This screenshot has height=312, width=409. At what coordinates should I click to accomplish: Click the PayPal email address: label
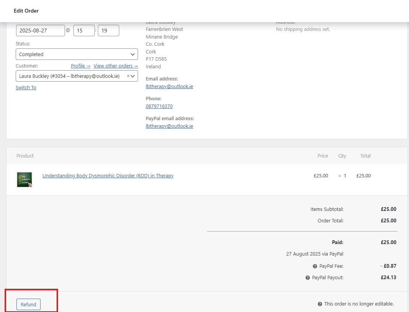[170, 118]
